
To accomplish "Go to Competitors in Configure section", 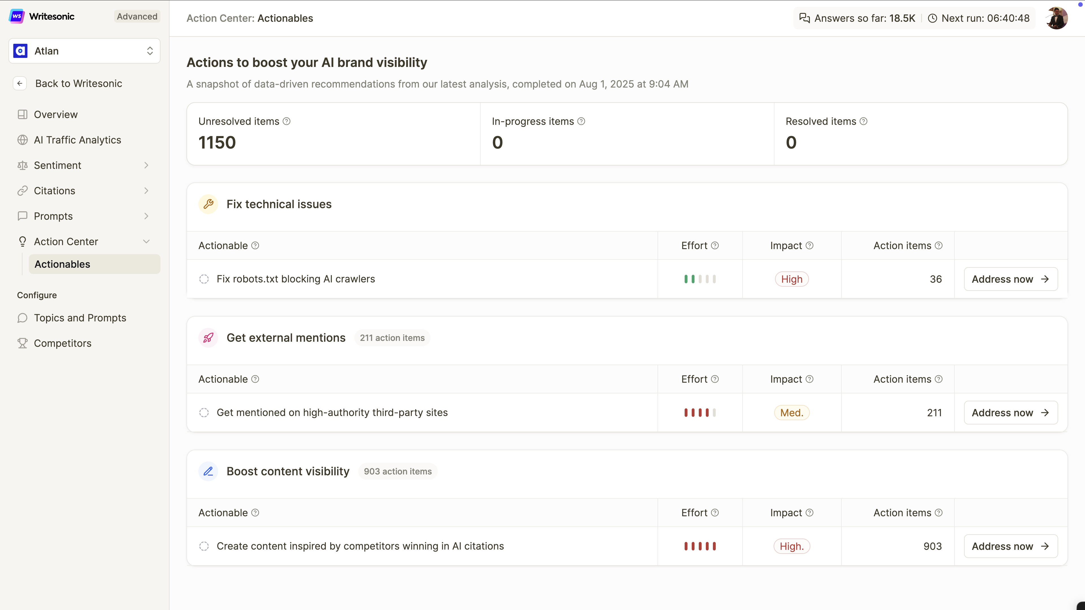I will pyautogui.click(x=62, y=343).
